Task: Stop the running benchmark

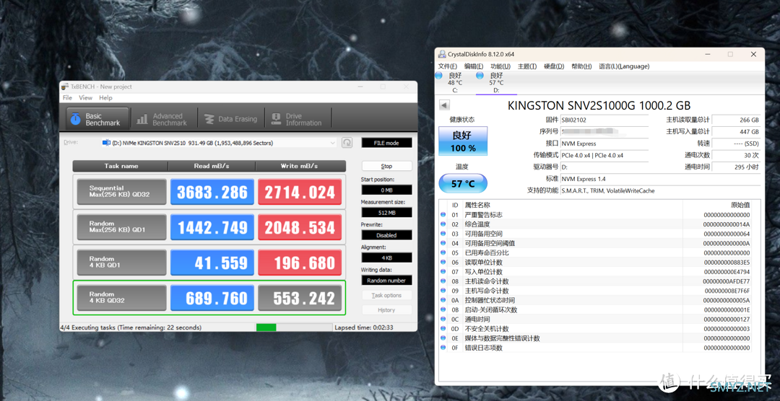Action: click(x=386, y=166)
